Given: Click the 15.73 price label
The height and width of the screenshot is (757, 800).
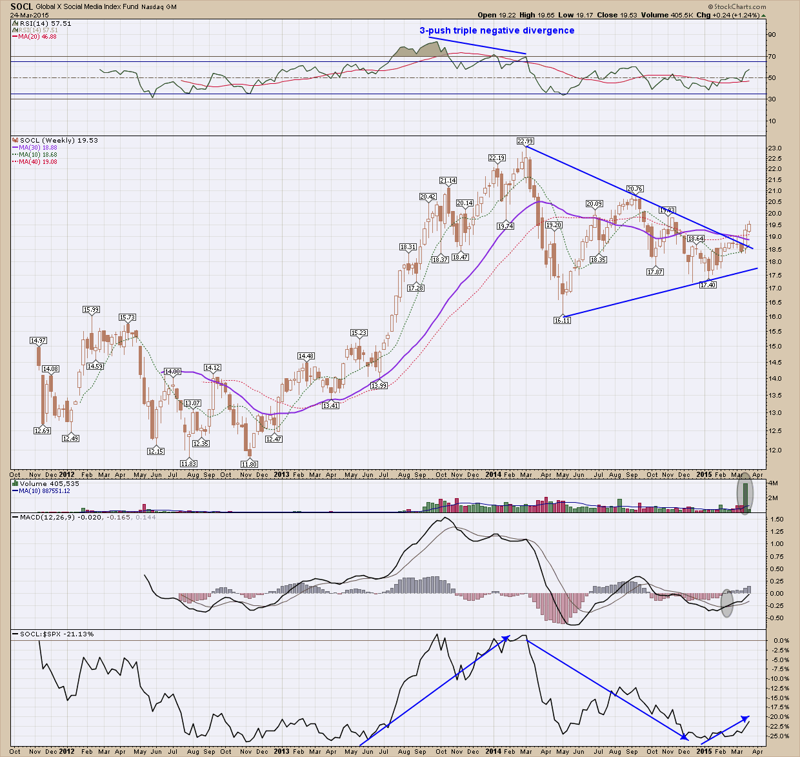Looking at the screenshot, I should pos(127,318).
